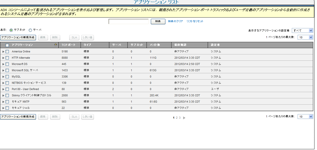Check the MySQL row checkbox
The width and height of the screenshot is (317, 150).
(7, 77)
